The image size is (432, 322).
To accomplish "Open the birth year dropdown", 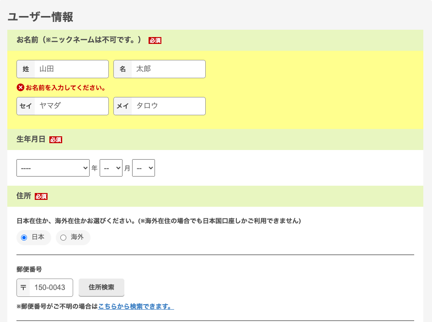I will [53, 167].
